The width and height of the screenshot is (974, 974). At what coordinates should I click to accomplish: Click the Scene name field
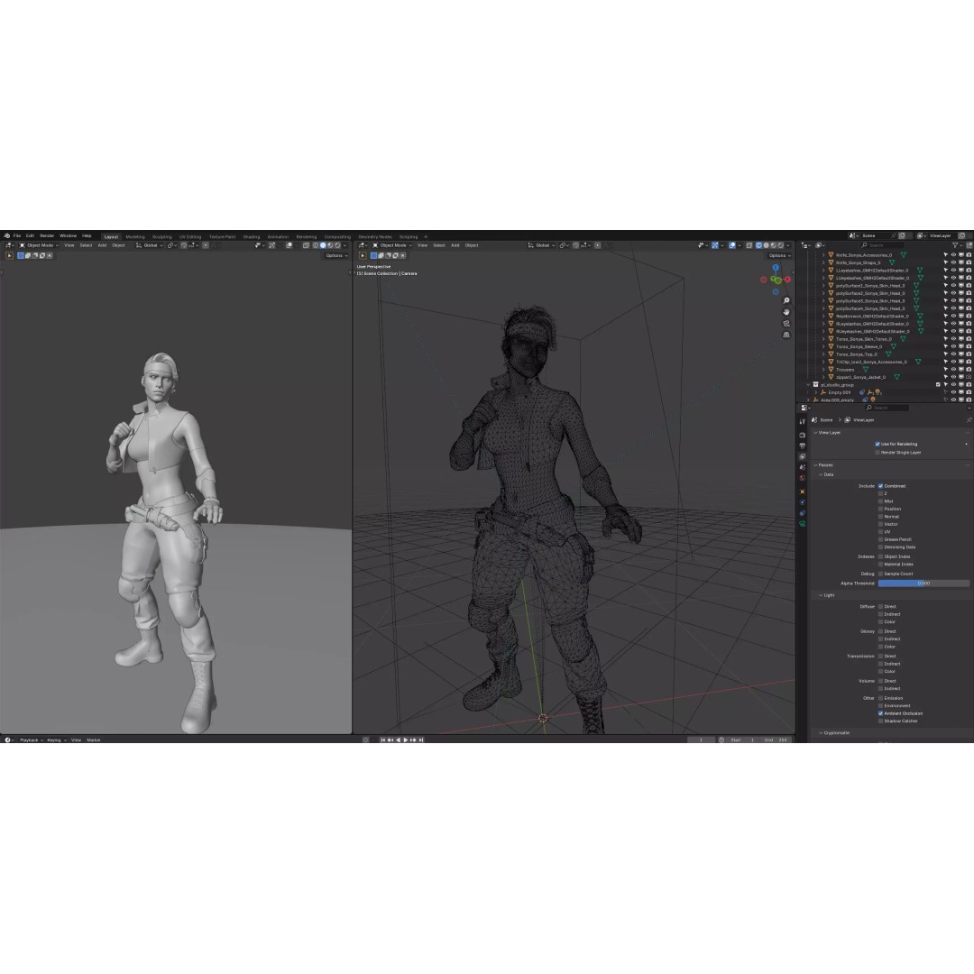click(874, 236)
